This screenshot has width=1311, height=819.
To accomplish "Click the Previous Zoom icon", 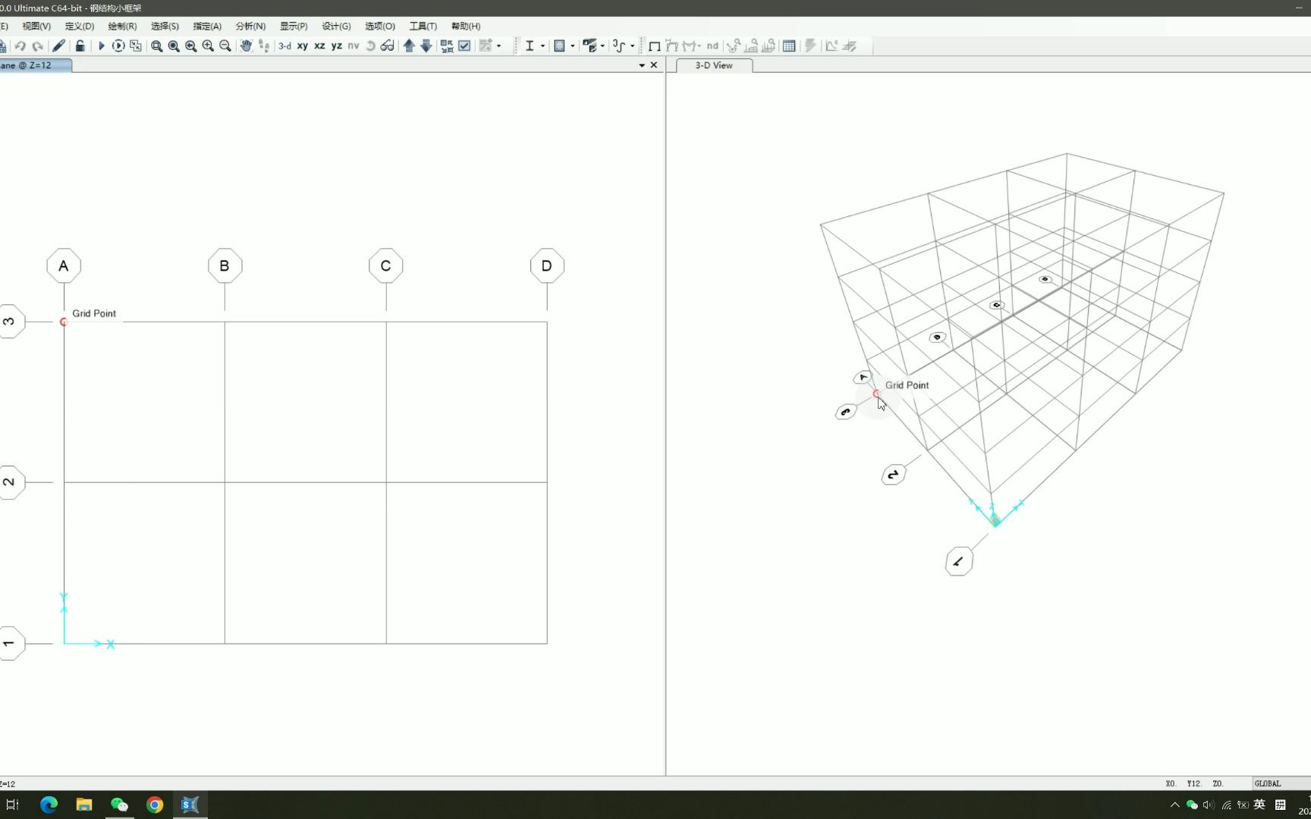I will pyautogui.click(x=191, y=46).
